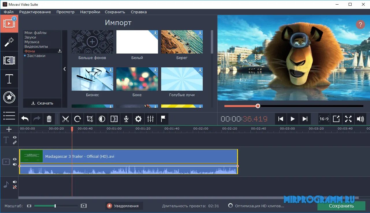Collapse the import category panel chevron
The width and height of the screenshot is (370, 213).
pyautogui.click(x=64, y=69)
